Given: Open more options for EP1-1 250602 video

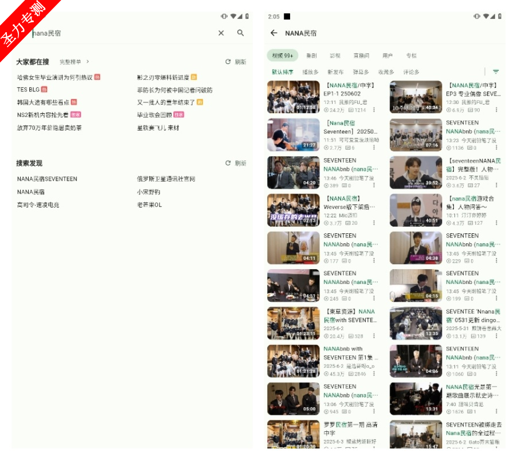Looking at the screenshot, I should pos(374,110).
